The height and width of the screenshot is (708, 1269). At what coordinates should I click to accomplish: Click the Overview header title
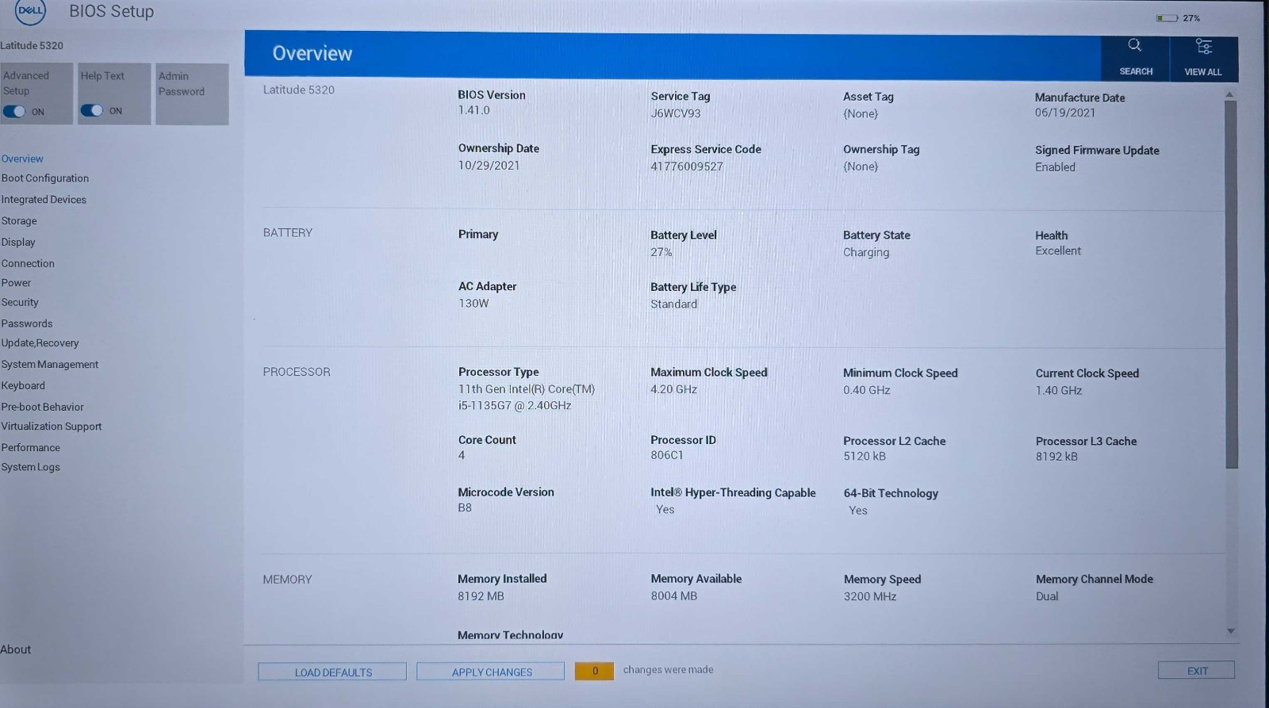312,53
